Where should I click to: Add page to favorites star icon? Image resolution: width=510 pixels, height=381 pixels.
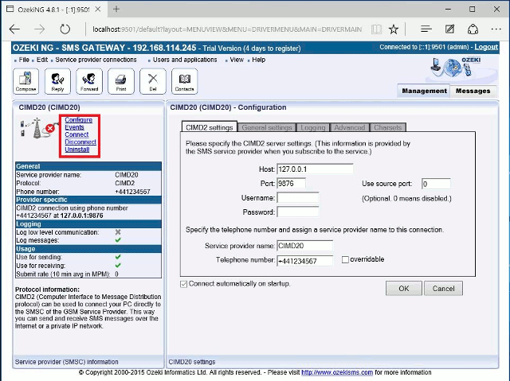pyautogui.click(x=394, y=29)
